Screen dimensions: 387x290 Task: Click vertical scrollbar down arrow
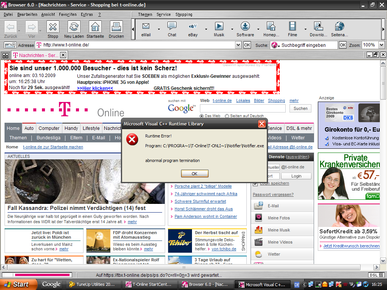[x=383, y=261]
